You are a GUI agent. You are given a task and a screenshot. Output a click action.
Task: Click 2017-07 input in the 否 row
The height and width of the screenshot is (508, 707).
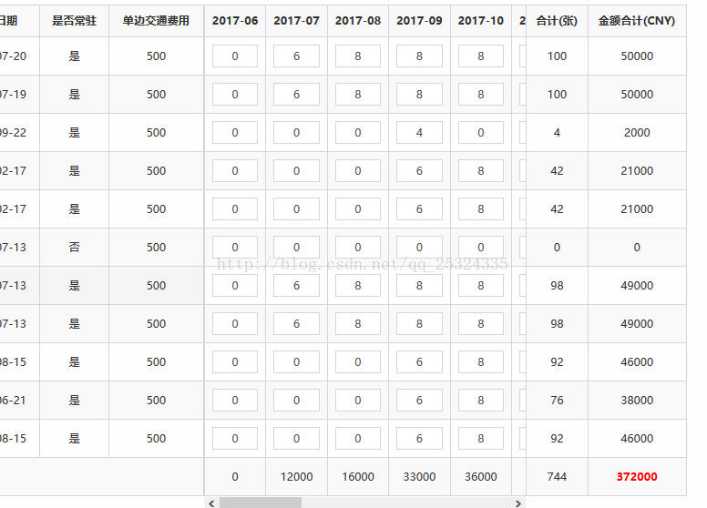tap(296, 248)
